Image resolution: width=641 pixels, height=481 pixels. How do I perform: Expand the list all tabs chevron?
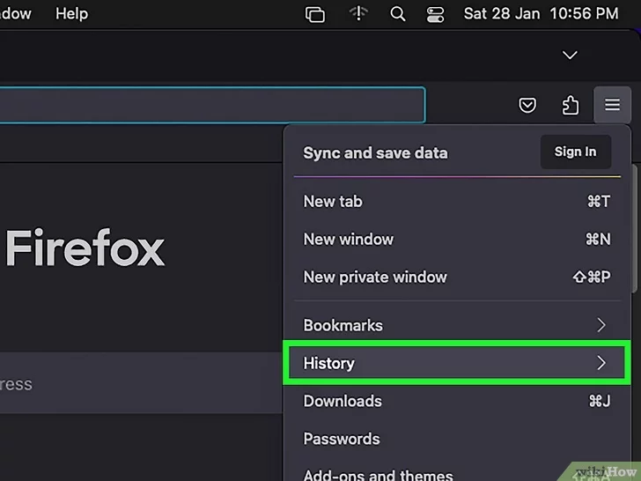(x=570, y=55)
